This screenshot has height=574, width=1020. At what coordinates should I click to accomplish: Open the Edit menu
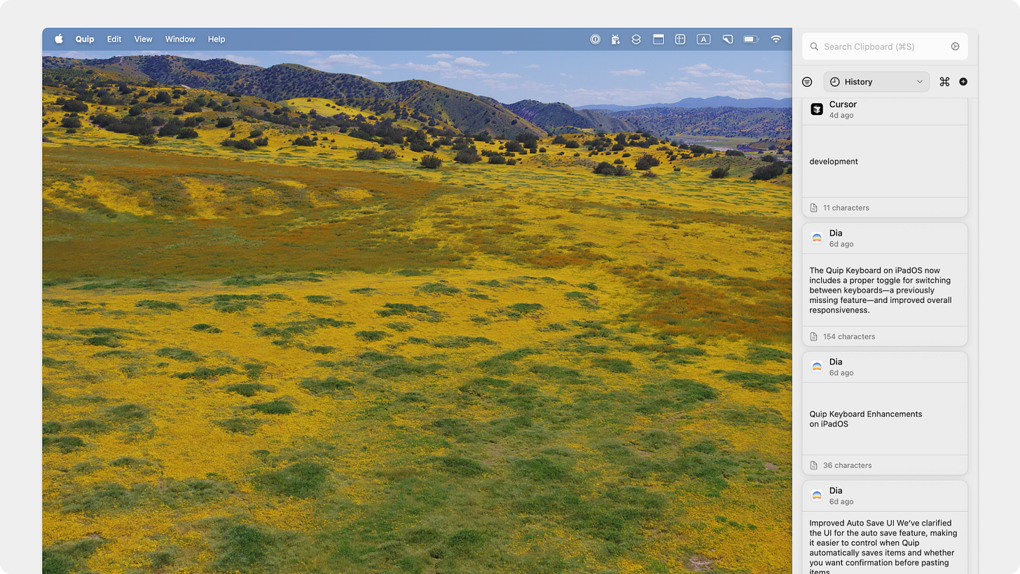114,39
